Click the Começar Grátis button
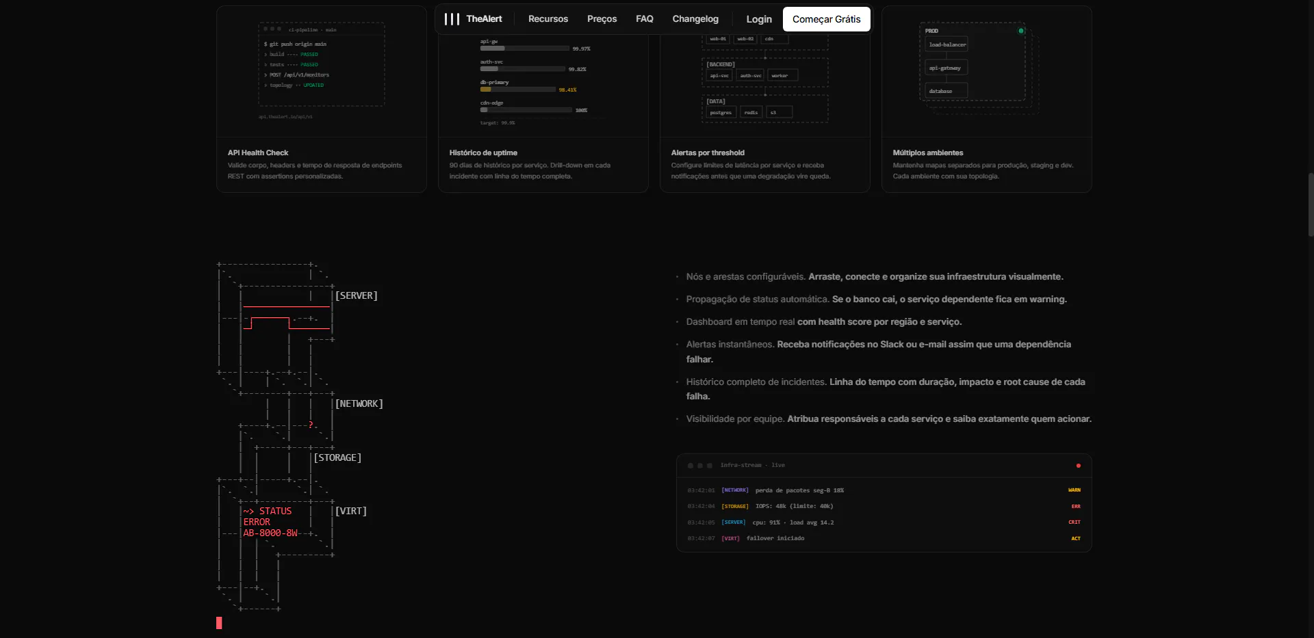1314x638 pixels. coord(827,19)
